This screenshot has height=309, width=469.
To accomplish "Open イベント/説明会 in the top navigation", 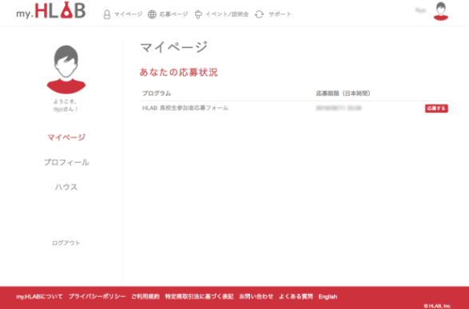I will point(227,14).
